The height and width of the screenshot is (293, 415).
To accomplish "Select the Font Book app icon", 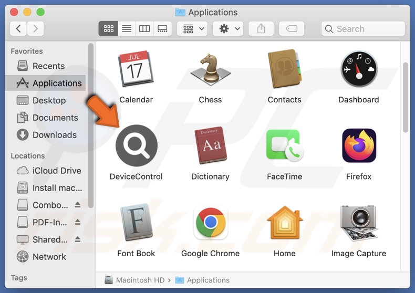I will point(136,222).
